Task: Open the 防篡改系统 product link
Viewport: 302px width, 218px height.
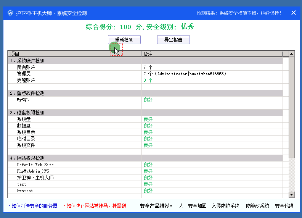Action: click(257, 206)
